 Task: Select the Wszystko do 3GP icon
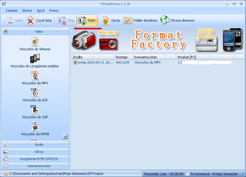35,109
